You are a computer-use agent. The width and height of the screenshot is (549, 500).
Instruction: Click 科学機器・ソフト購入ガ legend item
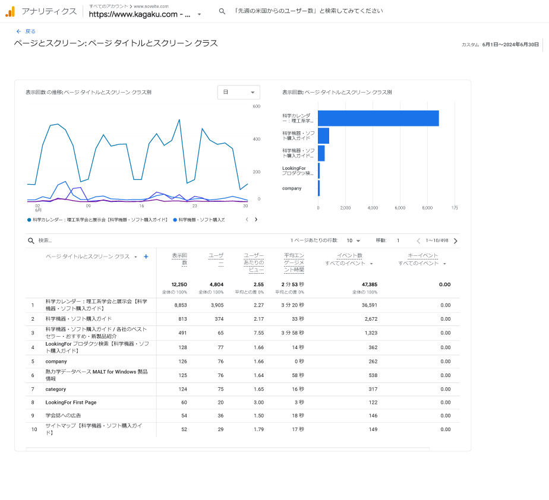click(199, 220)
